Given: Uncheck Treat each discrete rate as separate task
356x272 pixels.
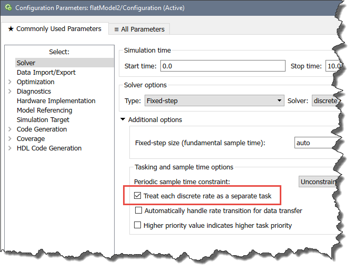Looking at the screenshot, I should coord(138,196).
